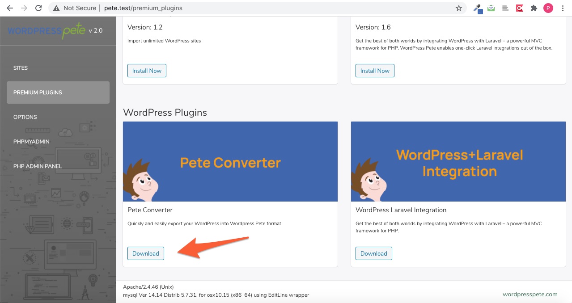Image resolution: width=572 pixels, height=303 pixels.
Task: Open the eyedropper color picker extension
Action: point(478,8)
